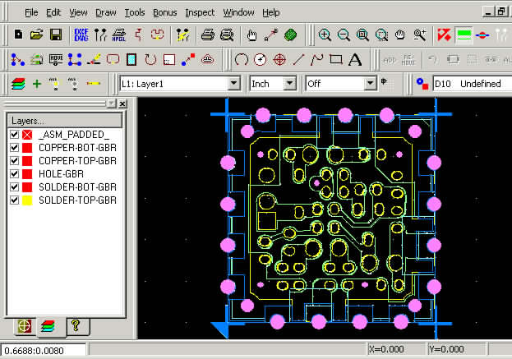Open the Inch units dropdown
The height and width of the screenshot is (359, 512).
[x=289, y=84]
